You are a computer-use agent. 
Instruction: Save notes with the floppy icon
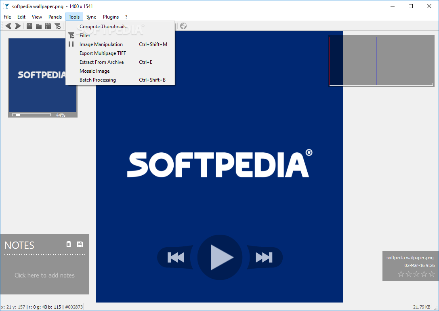pos(80,244)
